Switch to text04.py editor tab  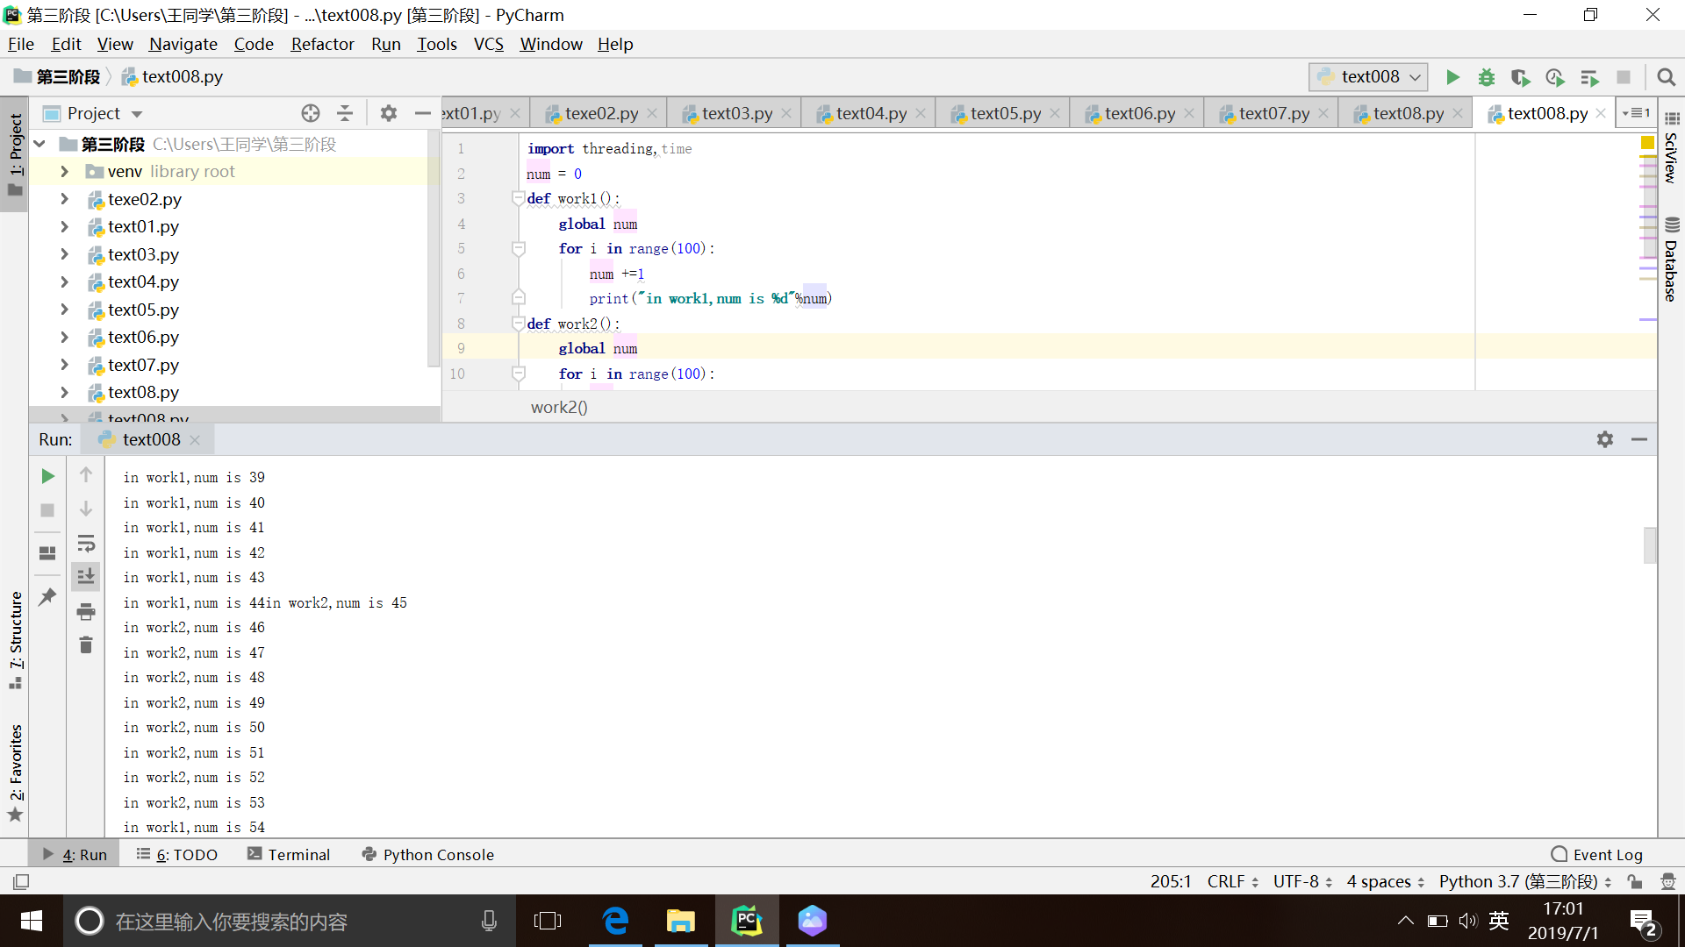[871, 113]
